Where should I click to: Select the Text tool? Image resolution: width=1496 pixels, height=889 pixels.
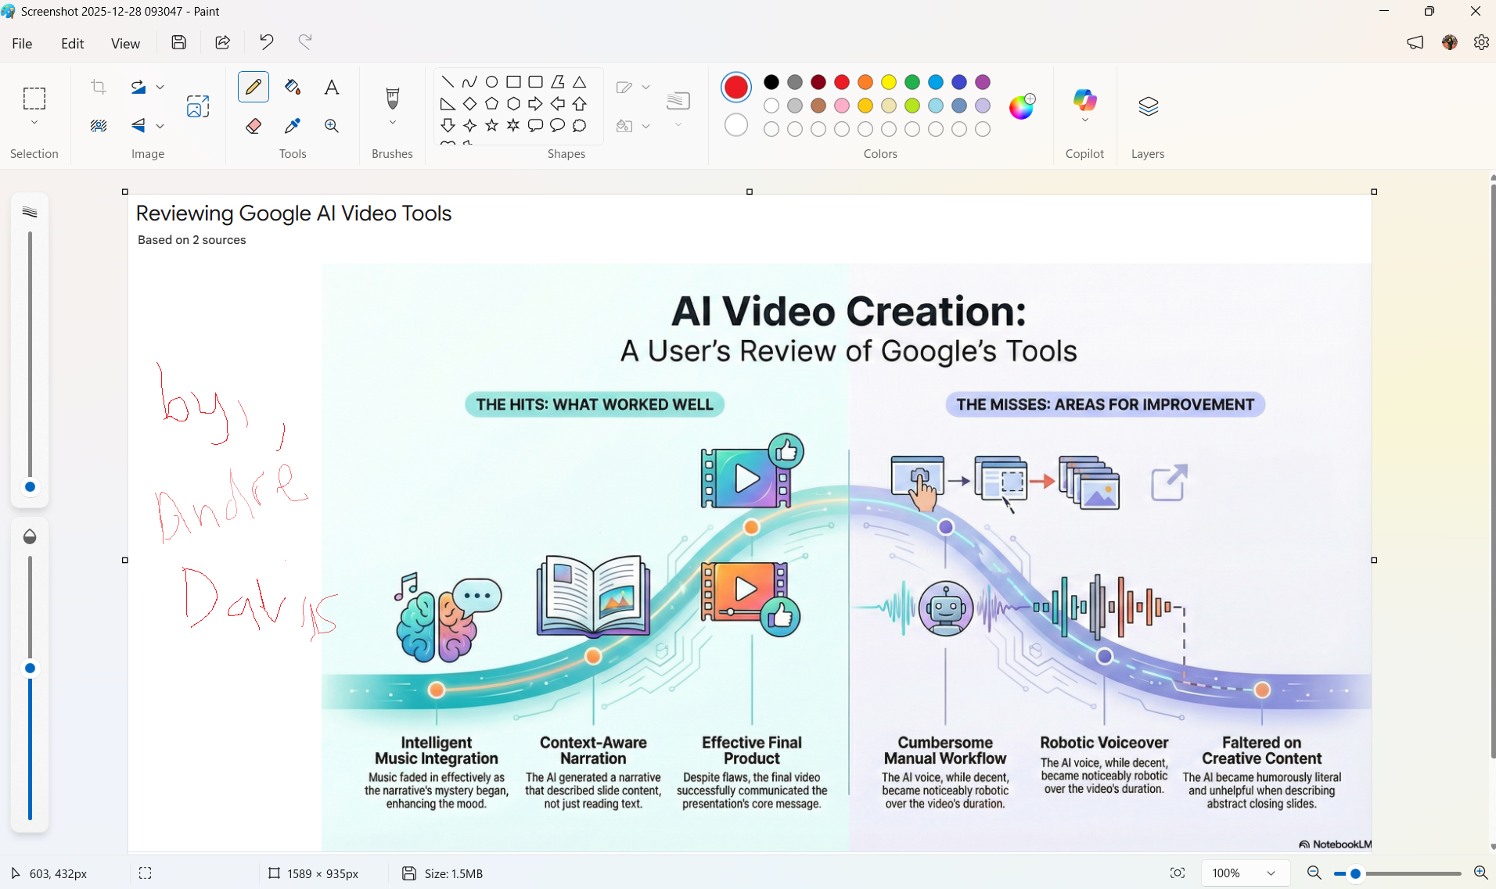click(x=332, y=87)
